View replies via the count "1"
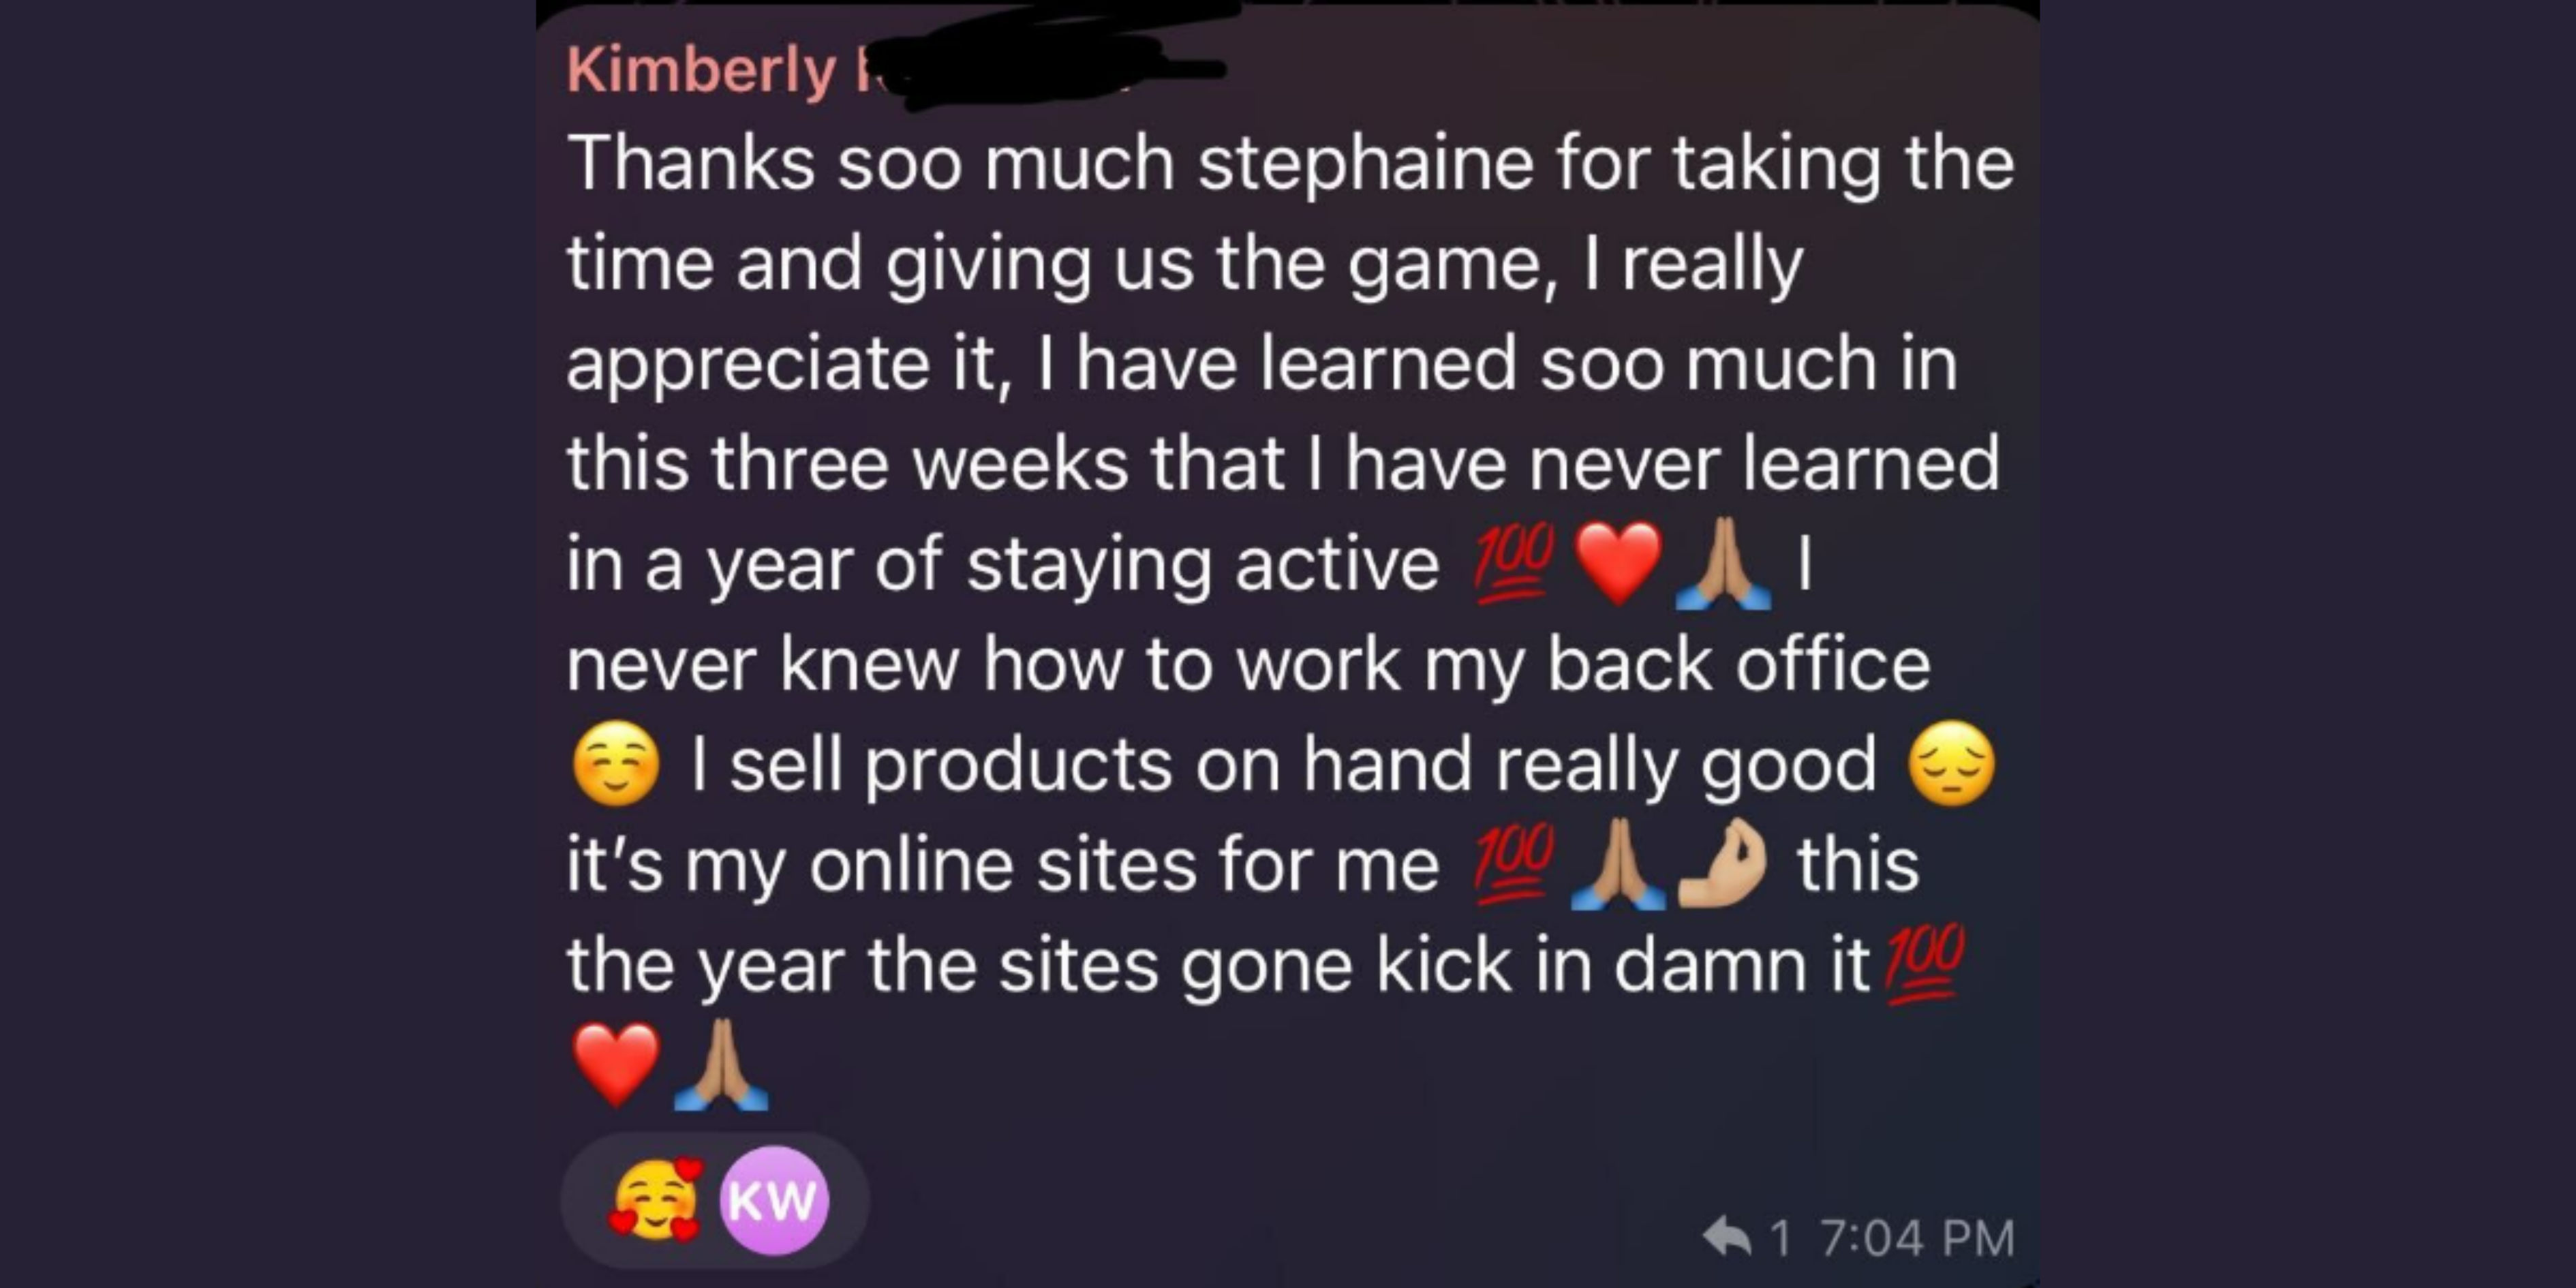 (1780, 1238)
